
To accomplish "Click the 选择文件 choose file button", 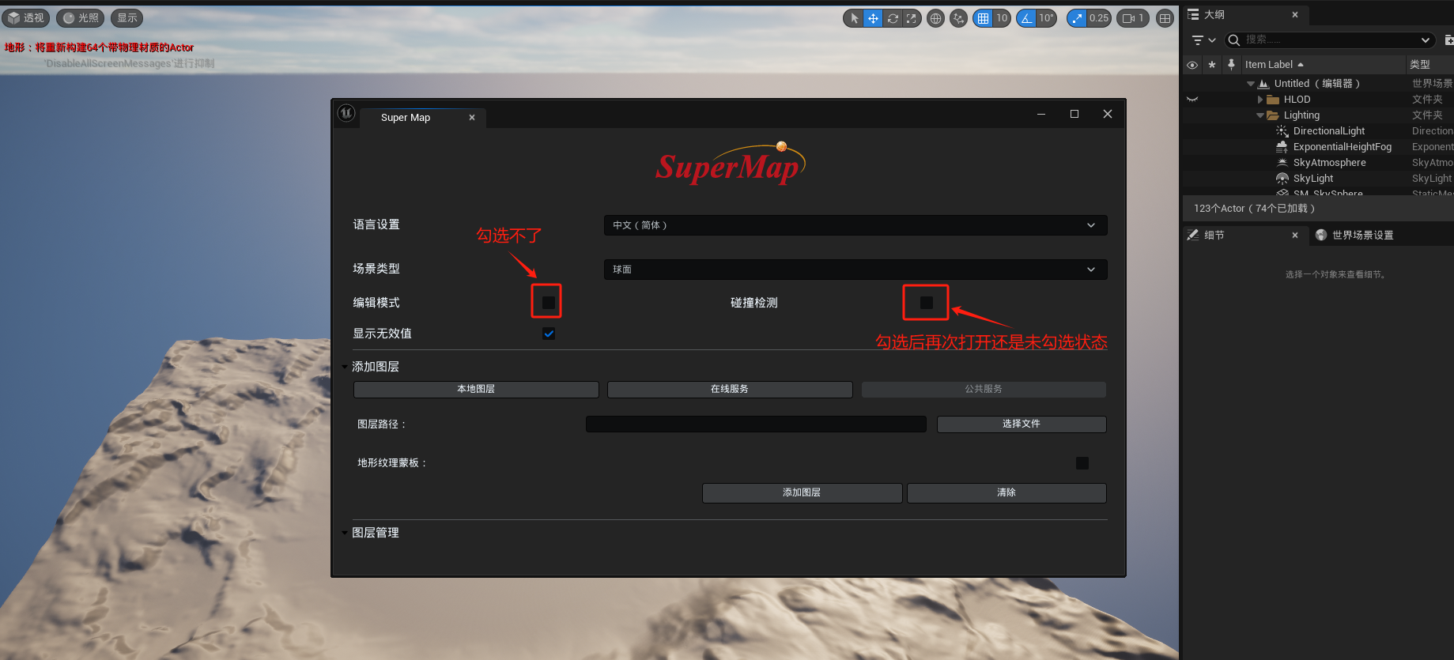I will tap(1022, 424).
